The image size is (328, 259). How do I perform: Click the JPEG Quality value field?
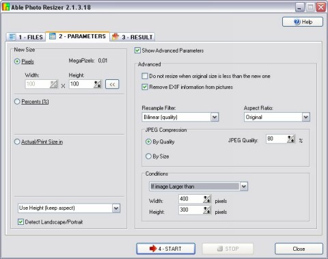coord(277,139)
